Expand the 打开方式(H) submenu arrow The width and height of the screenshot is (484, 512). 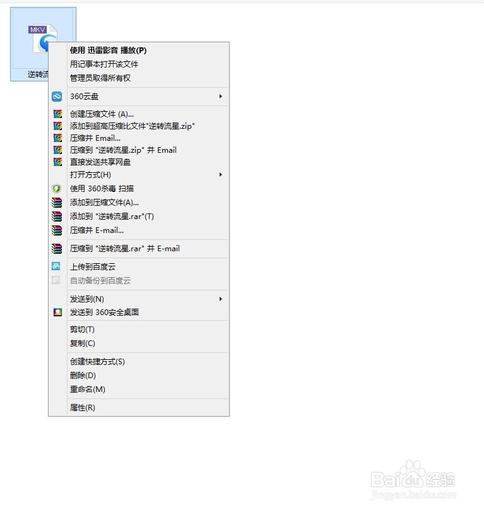coord(221,175)
